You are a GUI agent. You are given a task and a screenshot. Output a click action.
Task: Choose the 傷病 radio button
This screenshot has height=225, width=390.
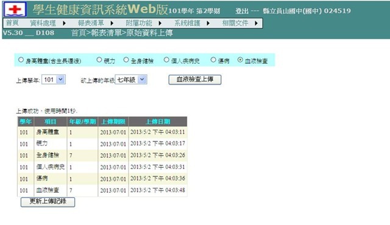(213, 60)
